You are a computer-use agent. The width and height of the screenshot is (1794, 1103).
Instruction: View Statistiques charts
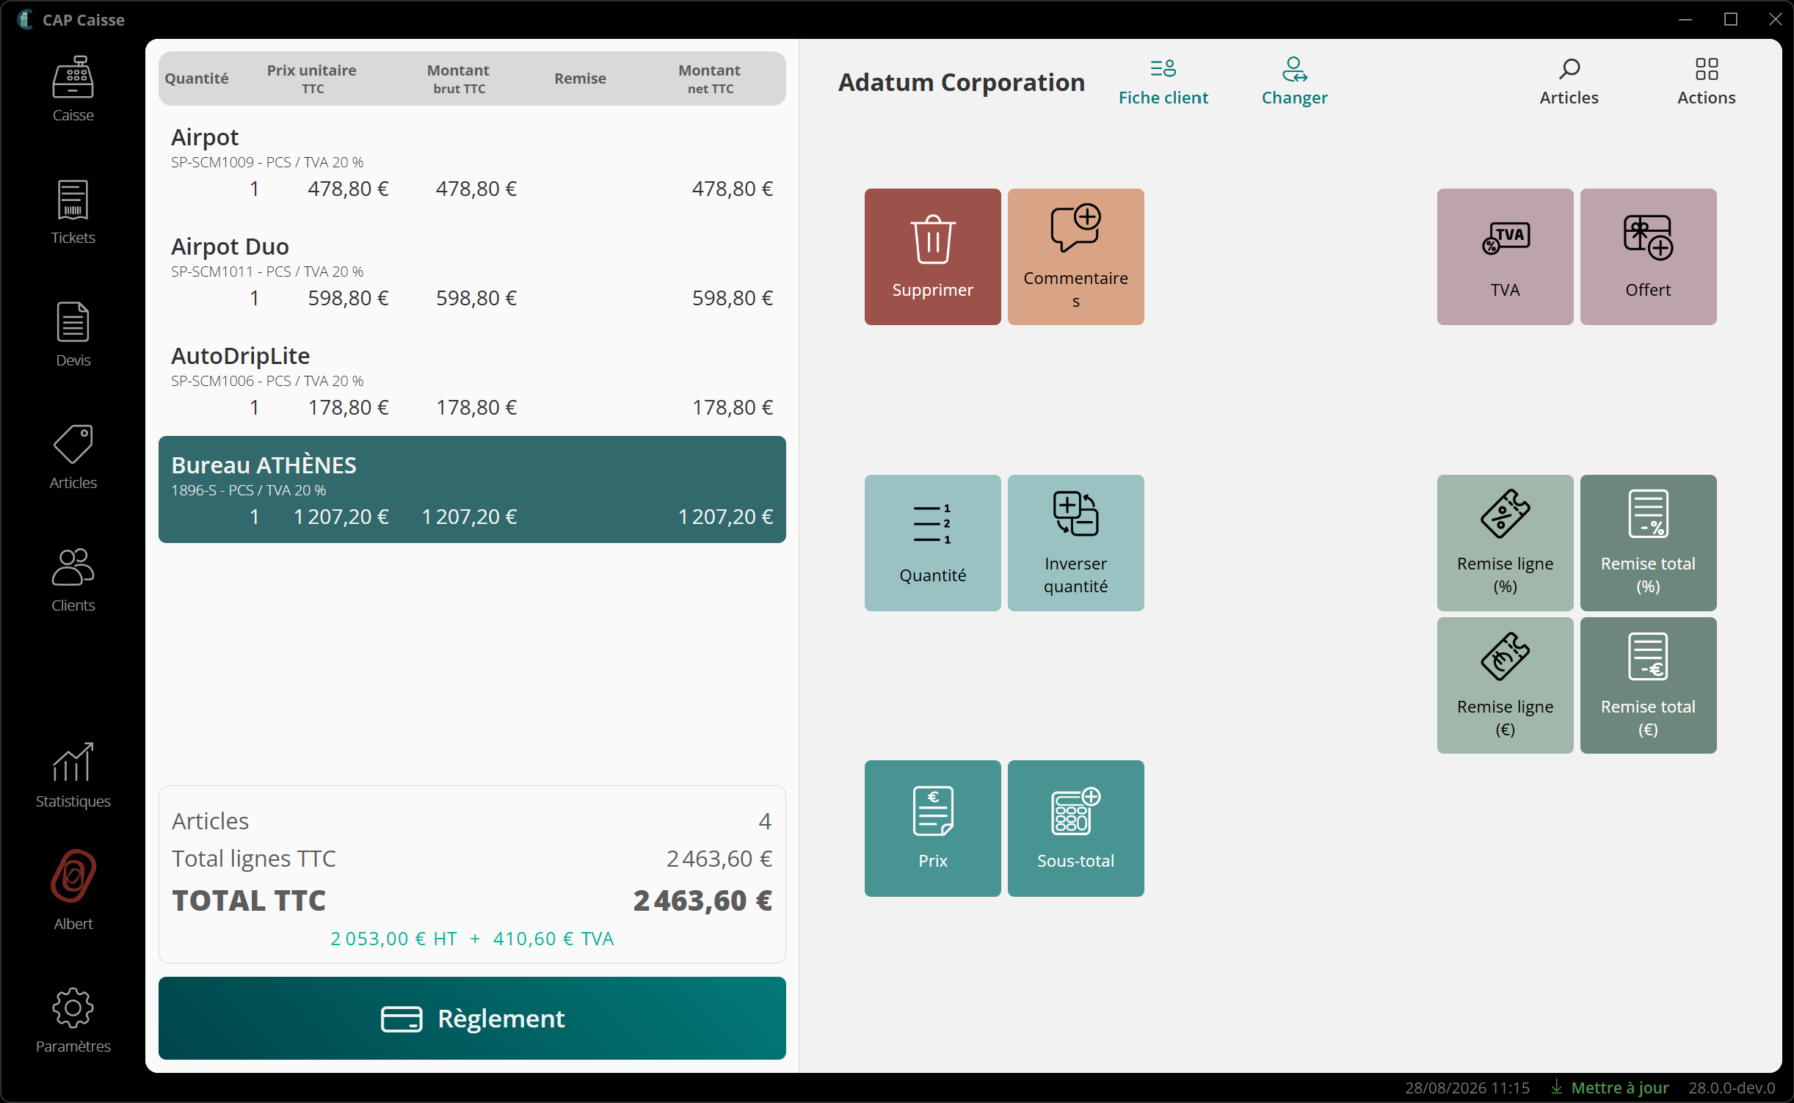[x=73, y=775]
